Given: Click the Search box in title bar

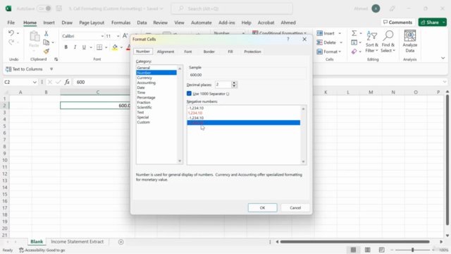Looking at the screenshot, I should point(232,8).
